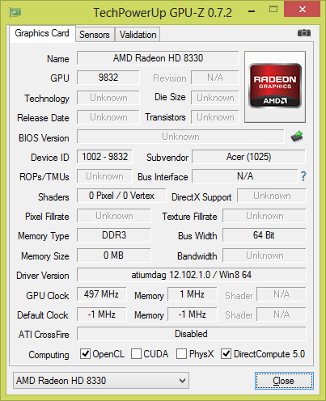This screenshot has width=326, height=401.
Task: Maximize the GPU-Z window
Action: pos(273,10)
